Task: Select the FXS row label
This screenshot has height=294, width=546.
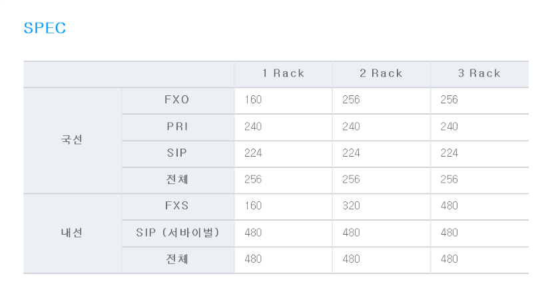Action: click(x=177, y=206)
